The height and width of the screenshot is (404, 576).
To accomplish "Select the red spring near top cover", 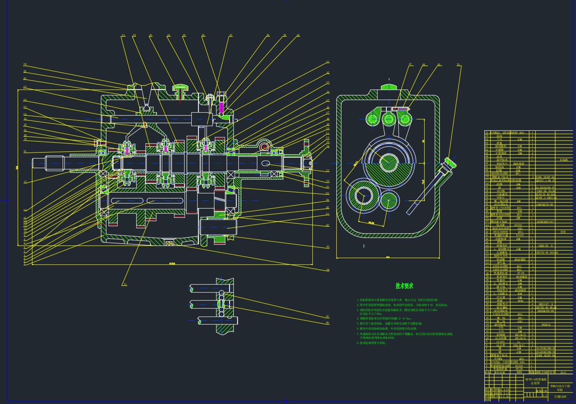I will (219, 108).
